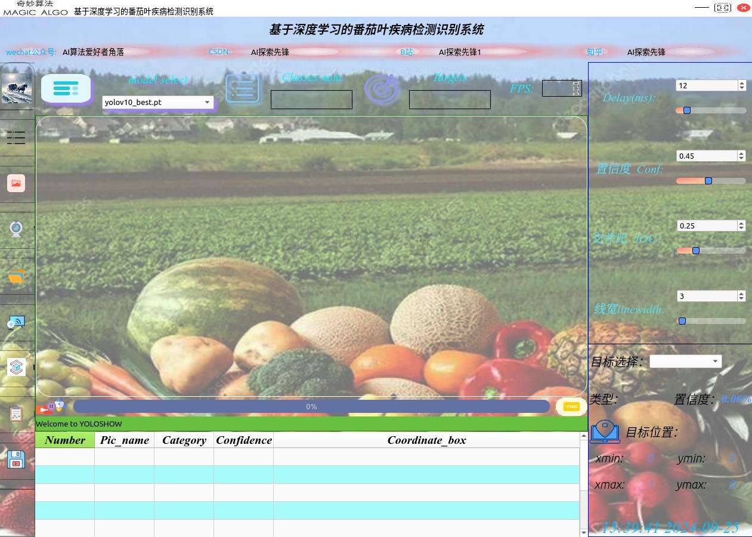
Task: Click the Coordinate_box column header
Action: click(426, 440)
